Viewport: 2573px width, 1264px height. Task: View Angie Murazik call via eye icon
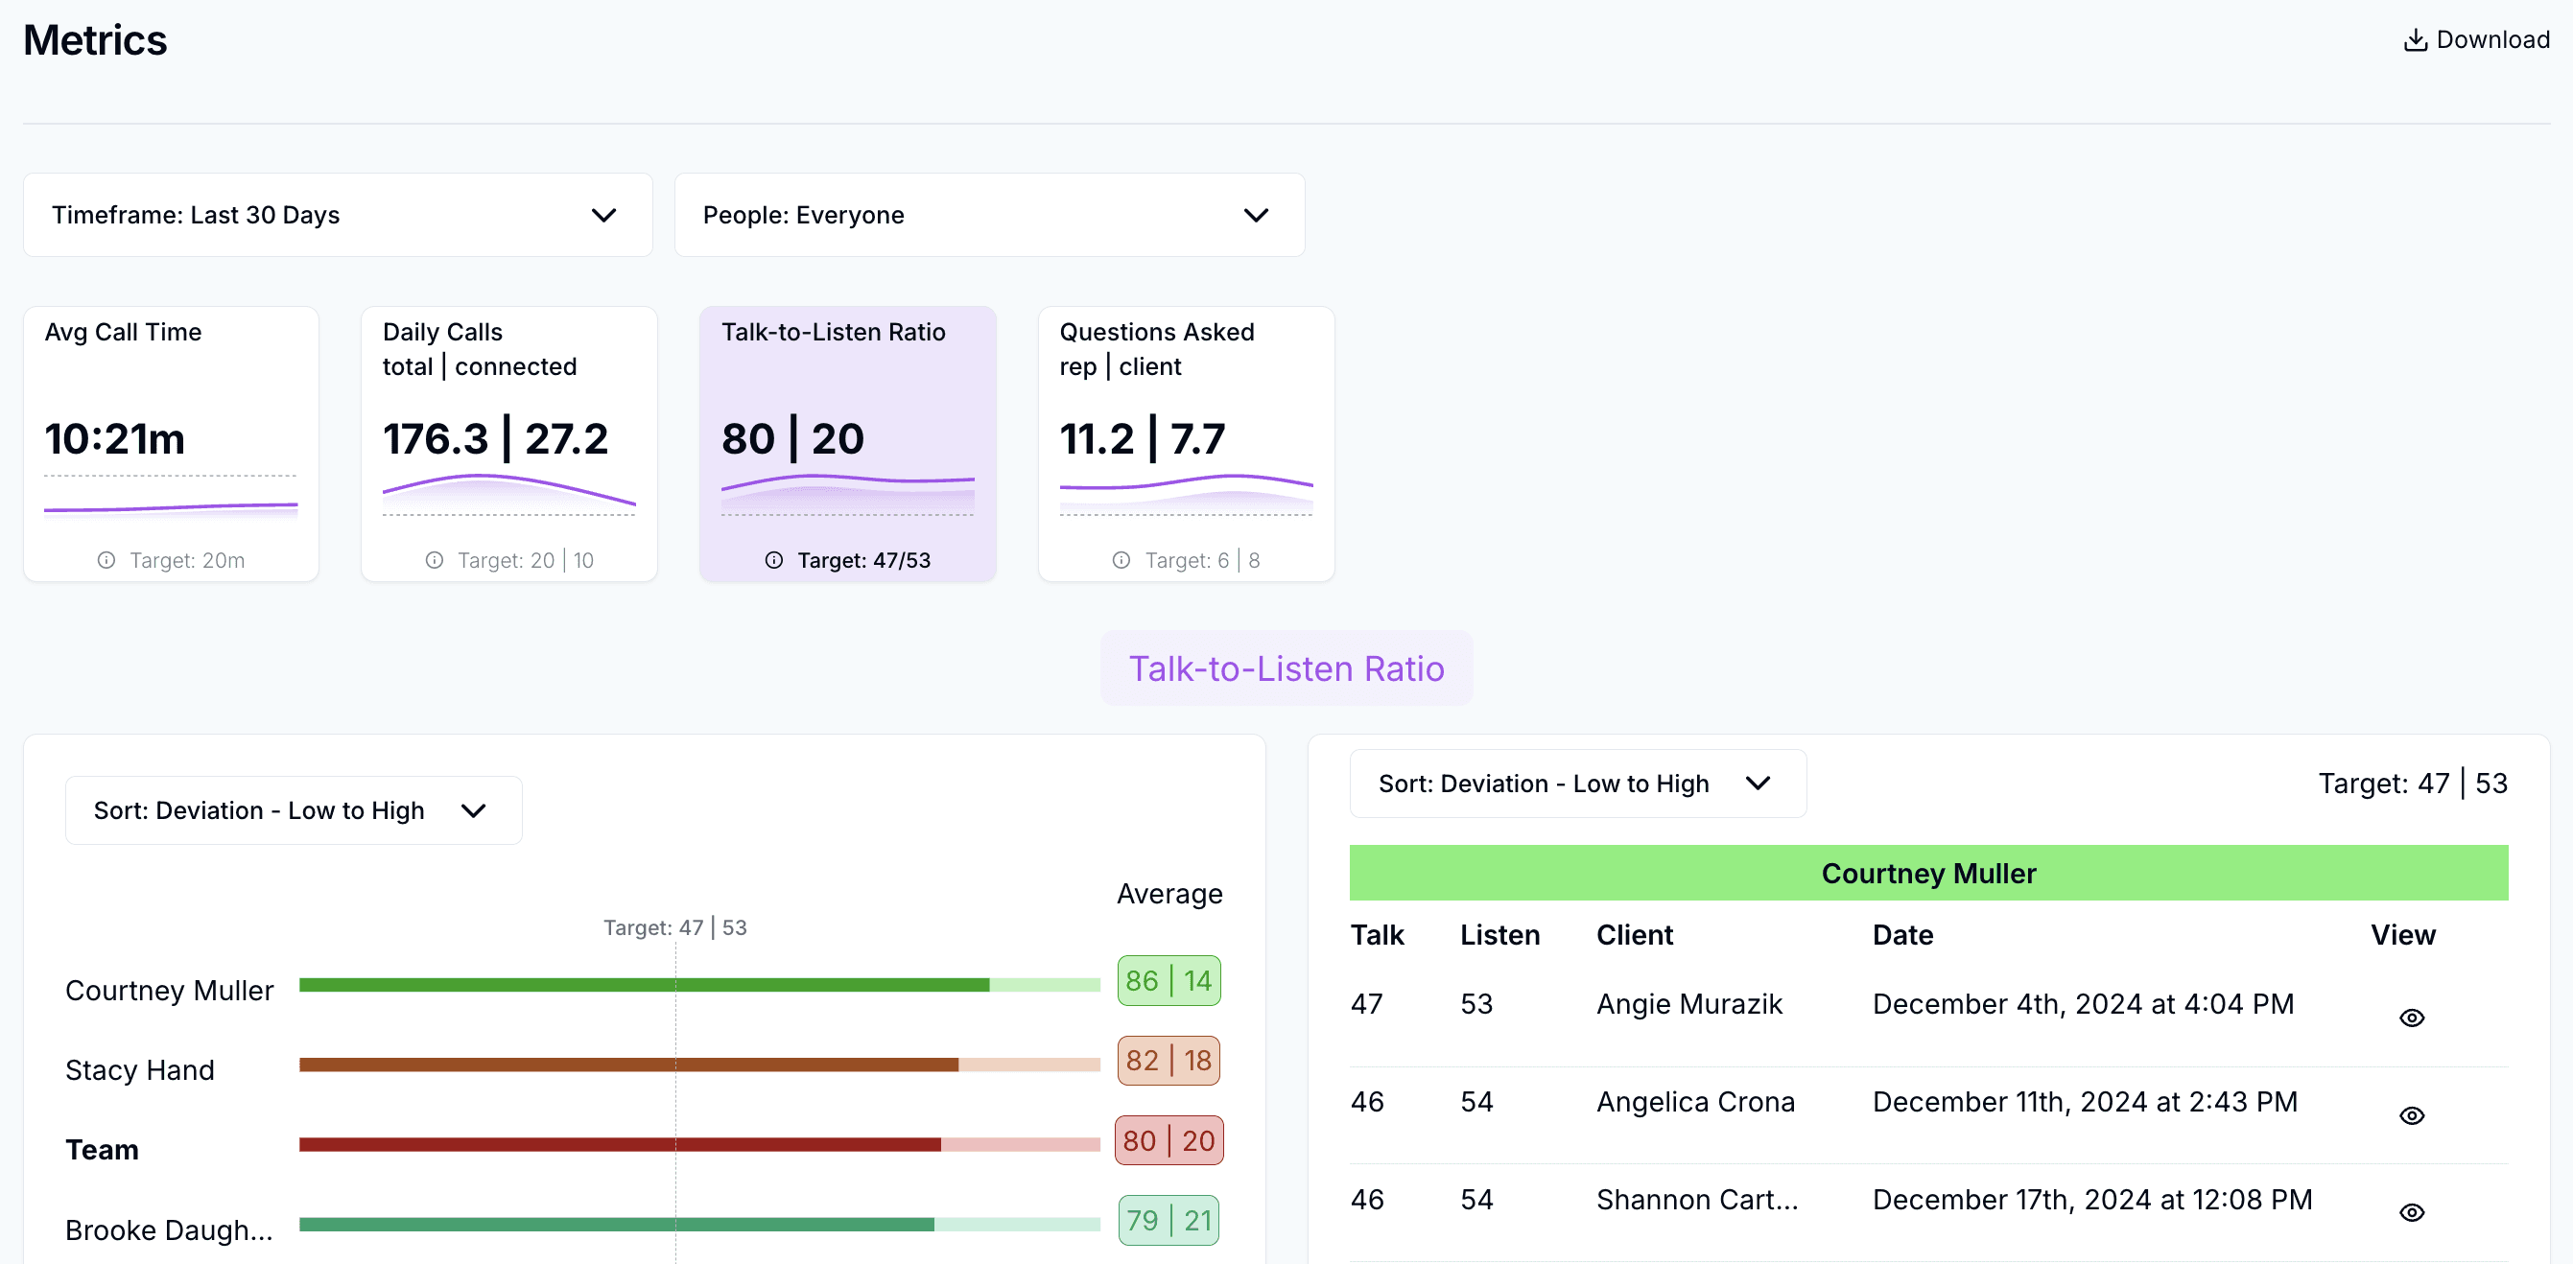point(2411,1018)
